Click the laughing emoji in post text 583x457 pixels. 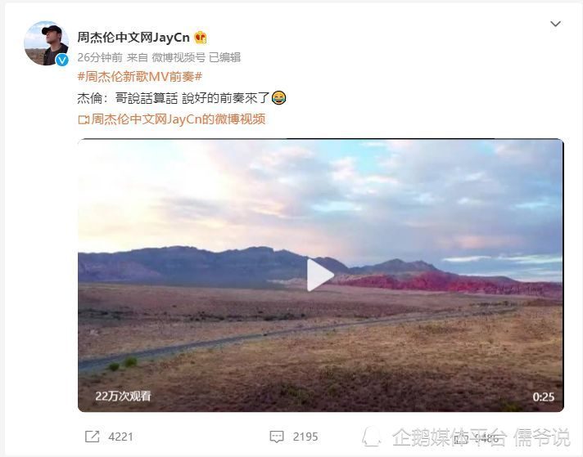pyautogui.click(x=279, y=98)
